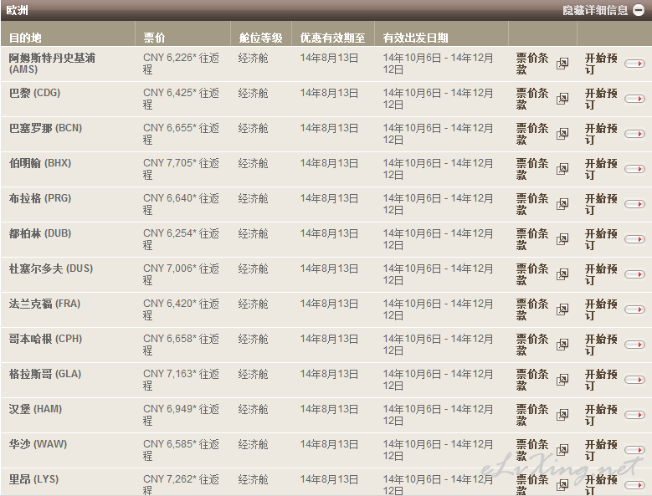Click red arrow booking button for 巴塞罗那 (BCN)
Viewport: 652px width, 496px height.
(634, 134)
